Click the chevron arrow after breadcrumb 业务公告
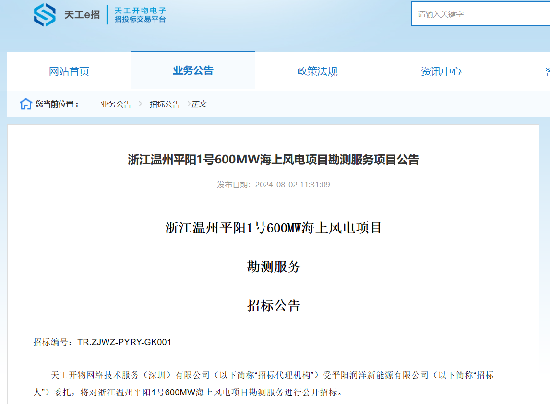550x404 pixels. point(140,104)
